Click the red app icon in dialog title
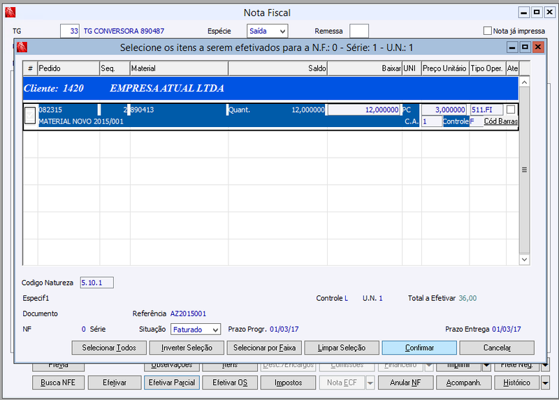The image size is (559, 400). coord(22,47)
